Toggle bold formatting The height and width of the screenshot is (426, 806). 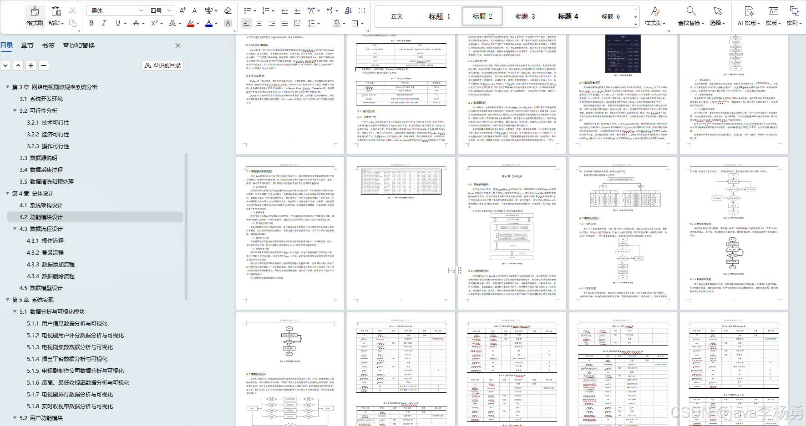point(91,23)
